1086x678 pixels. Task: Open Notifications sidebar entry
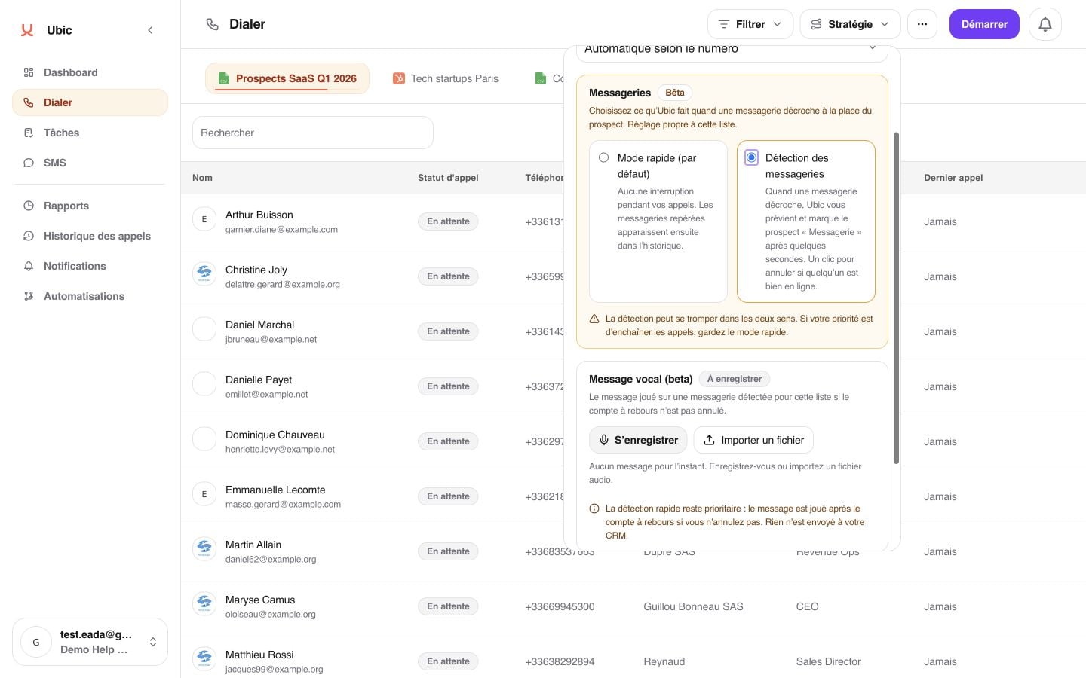pos(90,266)
